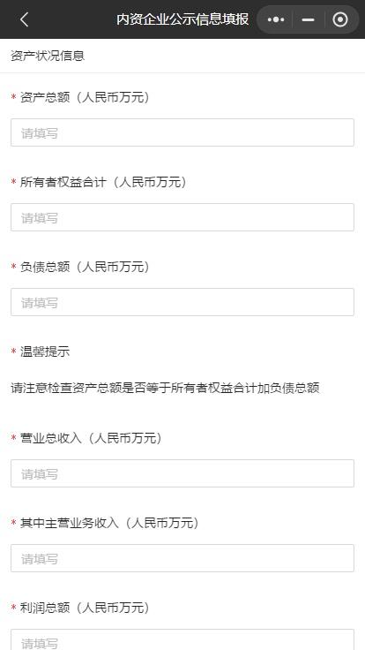
Task: Focus the 其中主营业务收入 input box
Action: pyautogui.click(x=182, y=558)
